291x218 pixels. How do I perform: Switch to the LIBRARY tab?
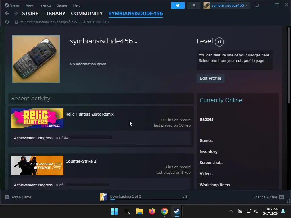pyautogui.click(x=55, y=14)
